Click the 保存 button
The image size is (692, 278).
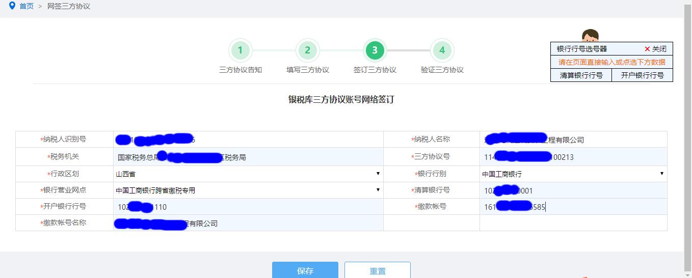coord(305,270)
